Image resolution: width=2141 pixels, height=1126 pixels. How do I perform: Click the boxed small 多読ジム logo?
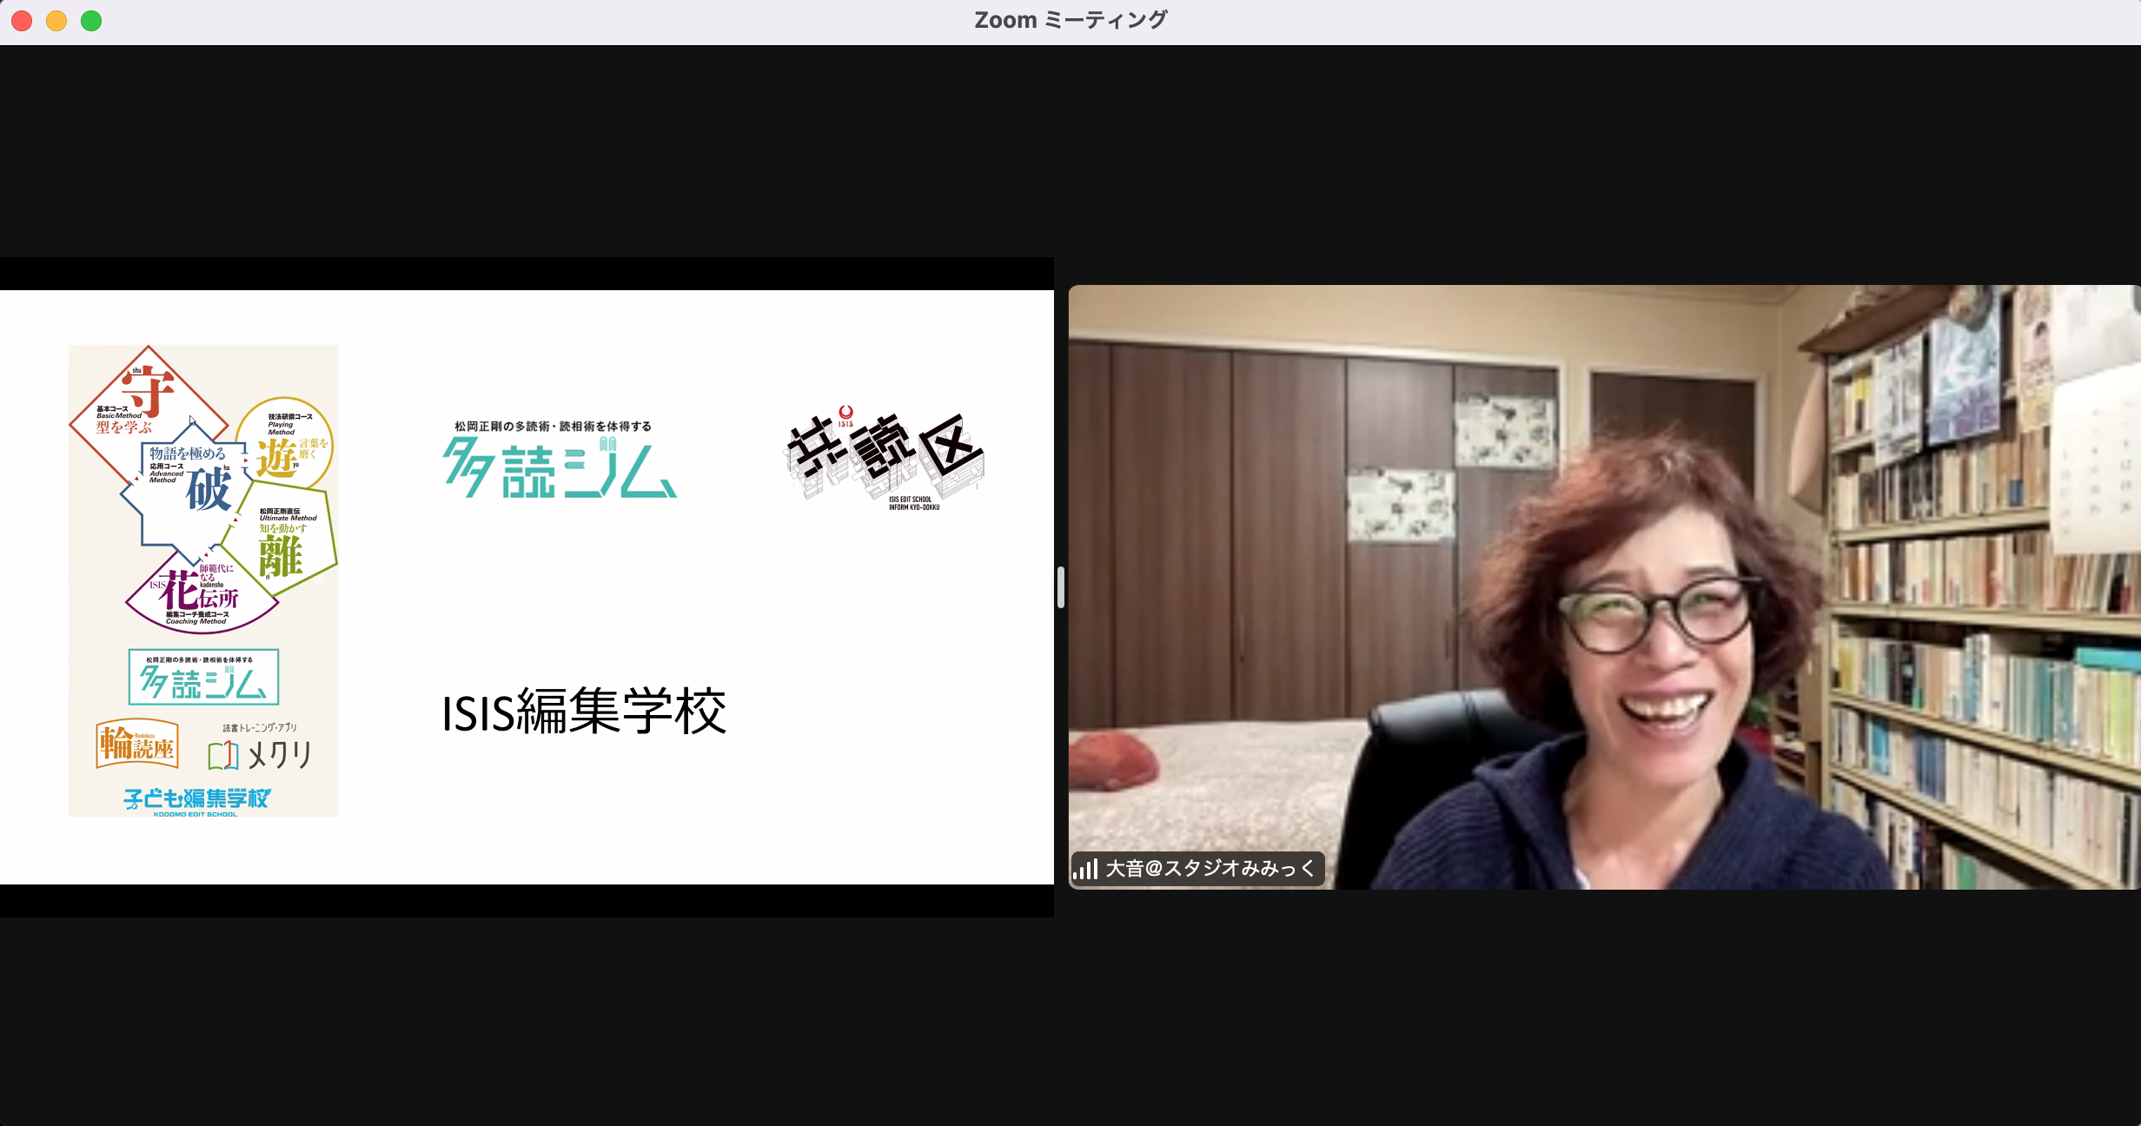coord(203,677)
